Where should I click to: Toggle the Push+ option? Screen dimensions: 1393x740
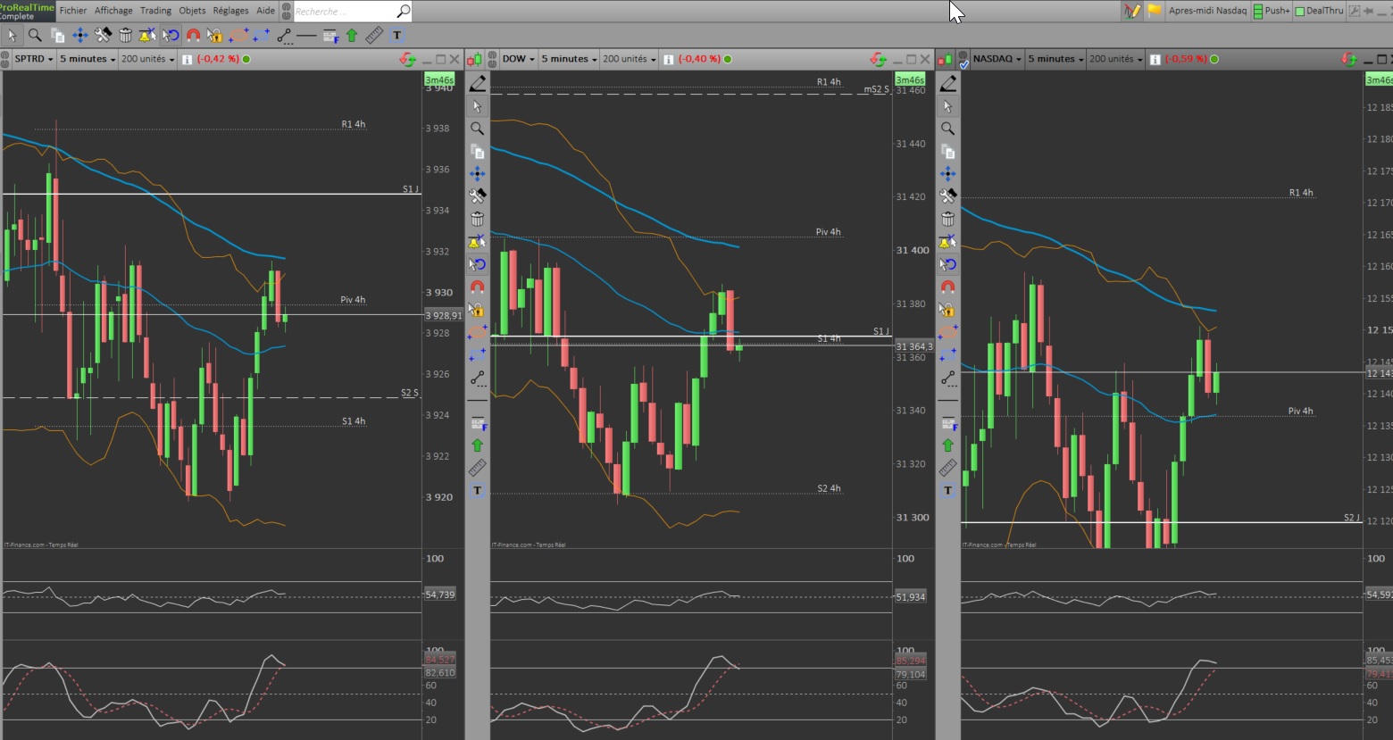coord(1272,11)
